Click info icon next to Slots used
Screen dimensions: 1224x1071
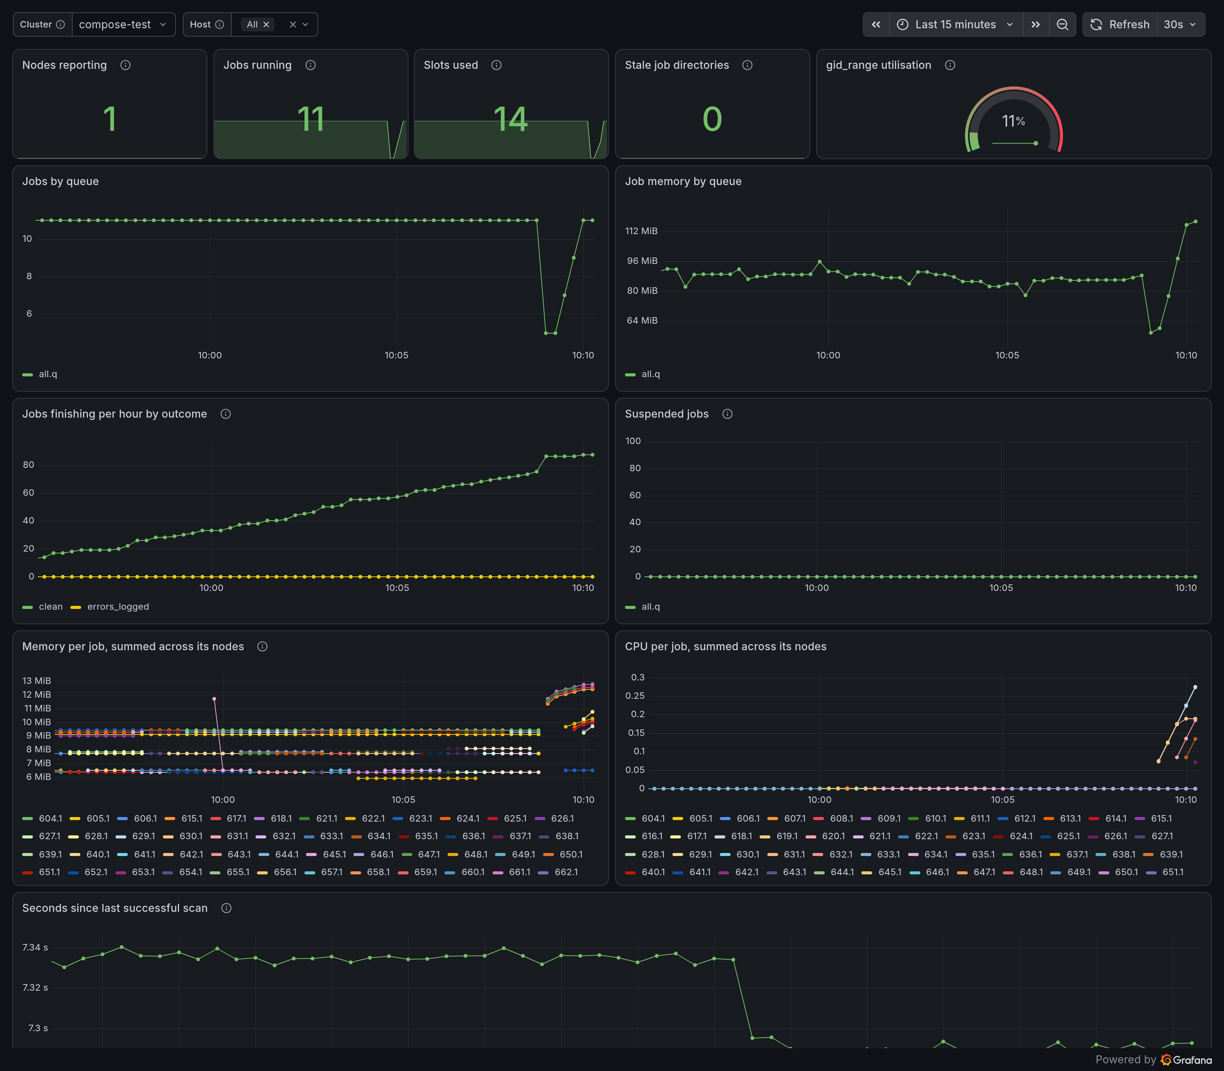coord(496,65)
